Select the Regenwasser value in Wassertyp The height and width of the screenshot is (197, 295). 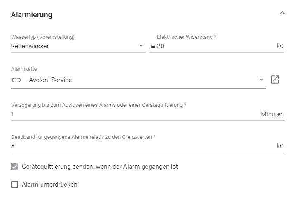click(30, 46)
